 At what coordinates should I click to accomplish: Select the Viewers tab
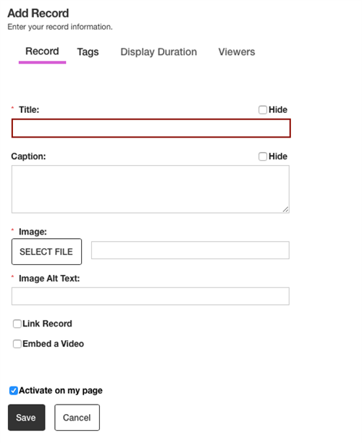point(237,52)
